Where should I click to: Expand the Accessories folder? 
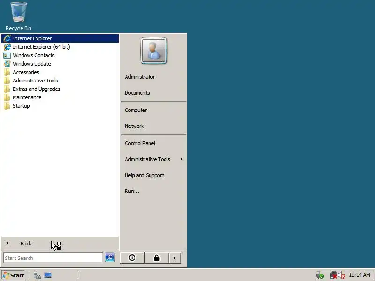tap(60, 72)
